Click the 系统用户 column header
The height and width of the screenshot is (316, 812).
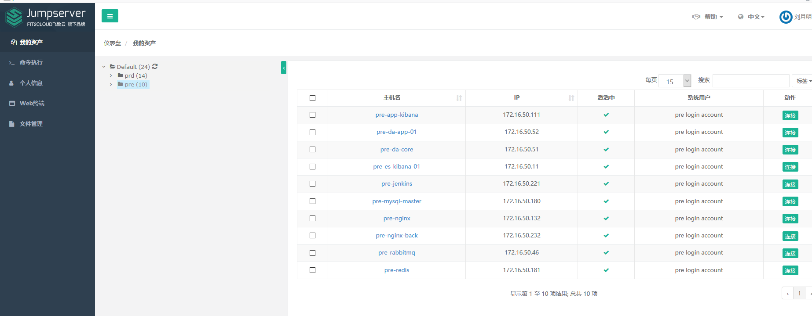(x=699, y=98)
